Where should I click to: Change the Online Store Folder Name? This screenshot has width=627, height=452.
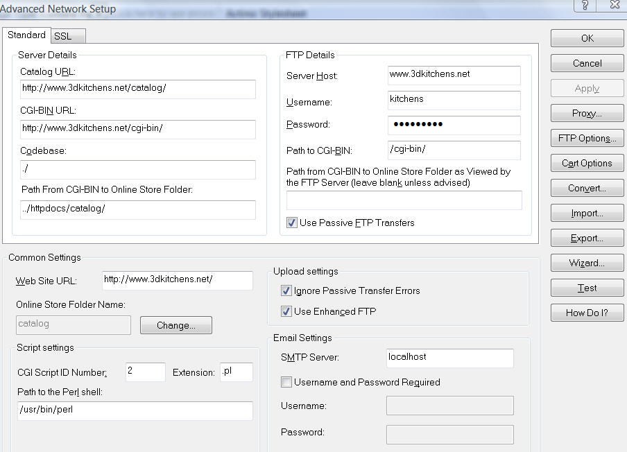pos(175,325)
